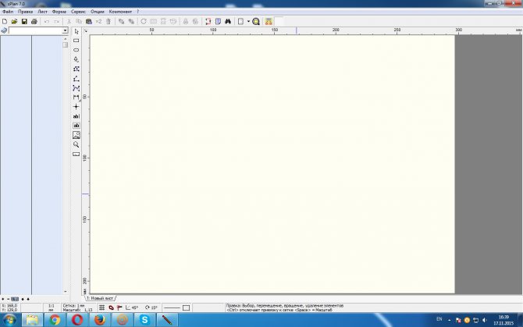Open the binoculars search tool
The image size is (523, 327).
point(228,21)
